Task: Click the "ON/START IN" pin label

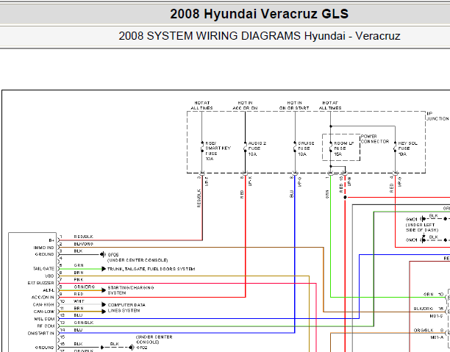Action: click(x=40, y=334)
